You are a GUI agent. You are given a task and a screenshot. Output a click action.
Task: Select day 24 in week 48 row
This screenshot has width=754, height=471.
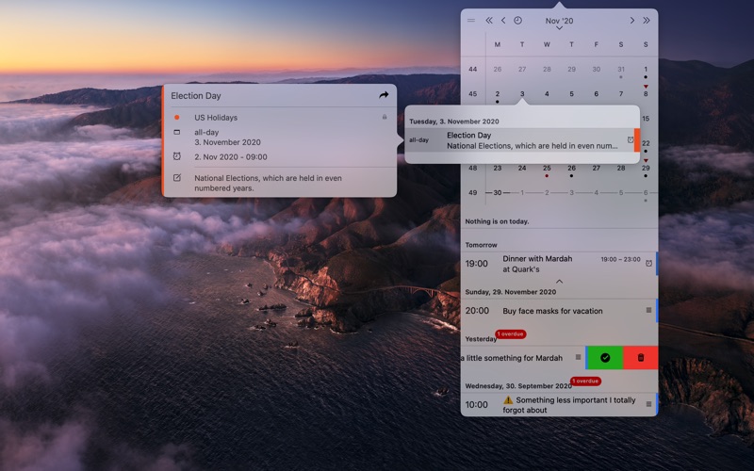pos(522,169)
